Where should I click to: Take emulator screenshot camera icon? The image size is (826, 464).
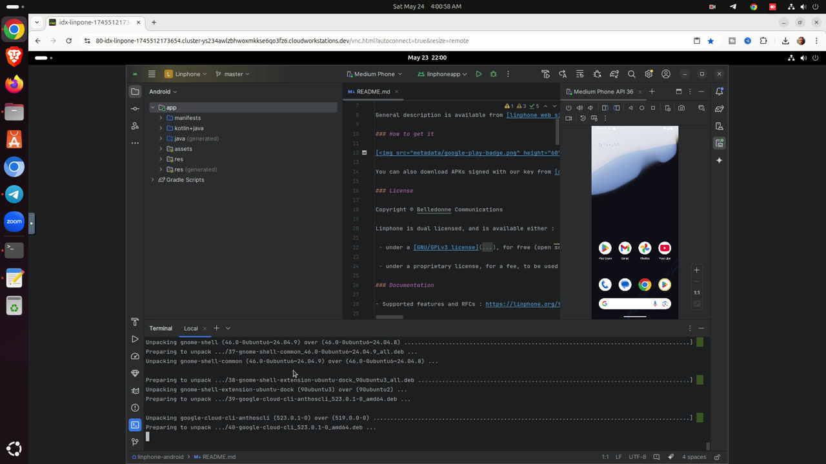[681, 108]
